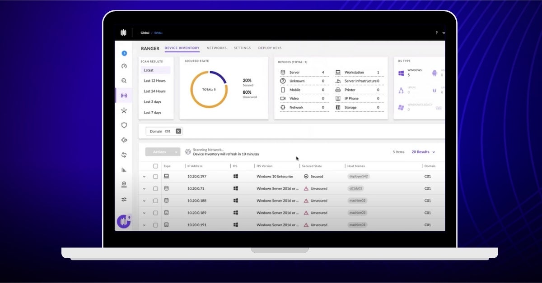Open the Actions dropdown button

coord(163,152)
